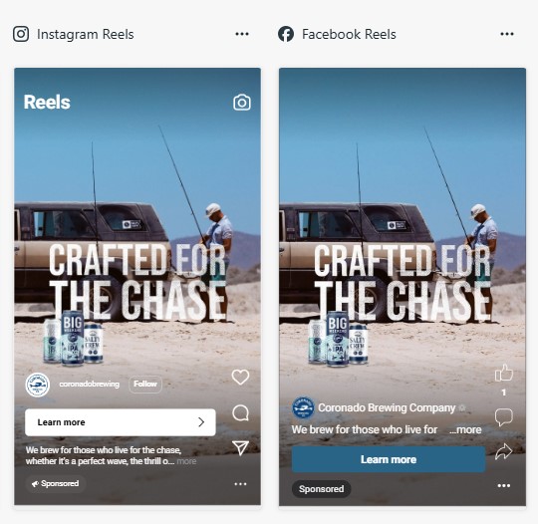Open comments on the Facebook reel
538x524 pixels.
tap(504, 417)
